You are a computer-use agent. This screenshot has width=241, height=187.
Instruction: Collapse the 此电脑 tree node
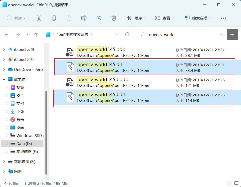point(3,79)
